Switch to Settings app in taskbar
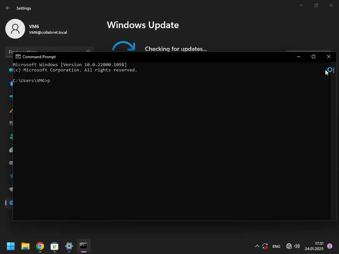339x254 pixels. pyautogui.click(x=69, y=246)
